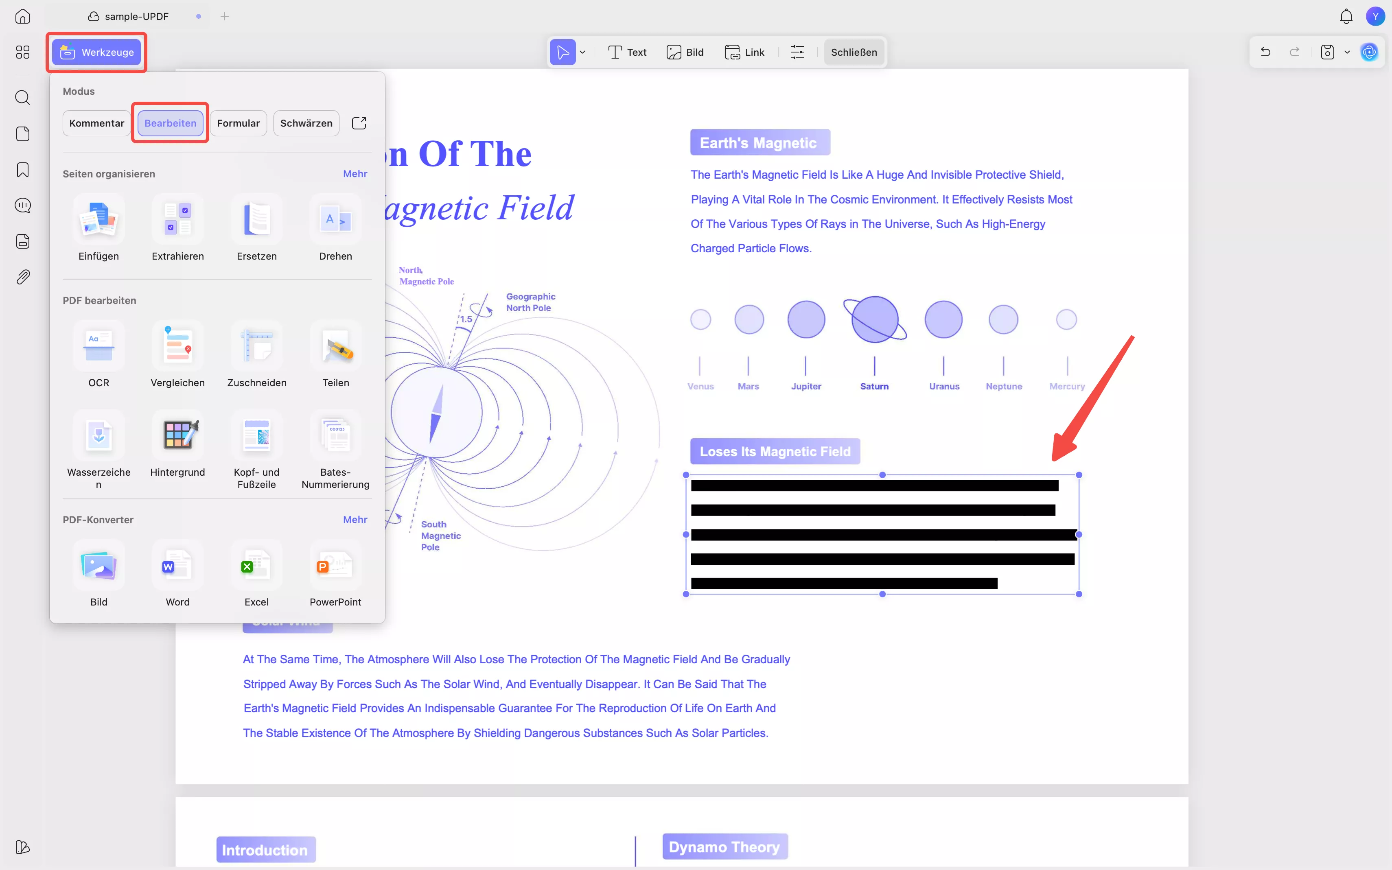The image size is (1392, 870).
Task: Switch to Formular mode
Action: pyautogui.click(x=238, y=123)
